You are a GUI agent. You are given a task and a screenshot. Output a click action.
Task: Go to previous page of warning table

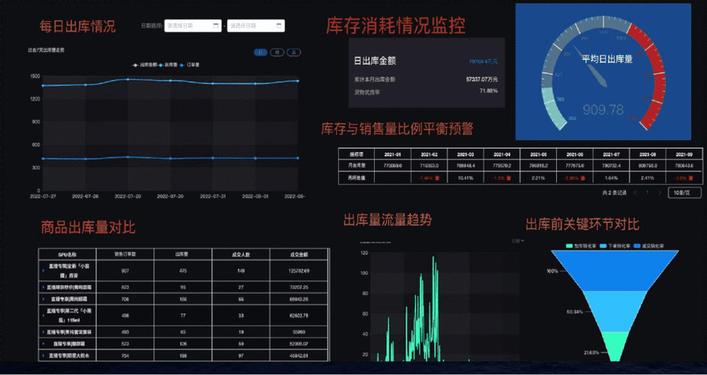point(634,193)
